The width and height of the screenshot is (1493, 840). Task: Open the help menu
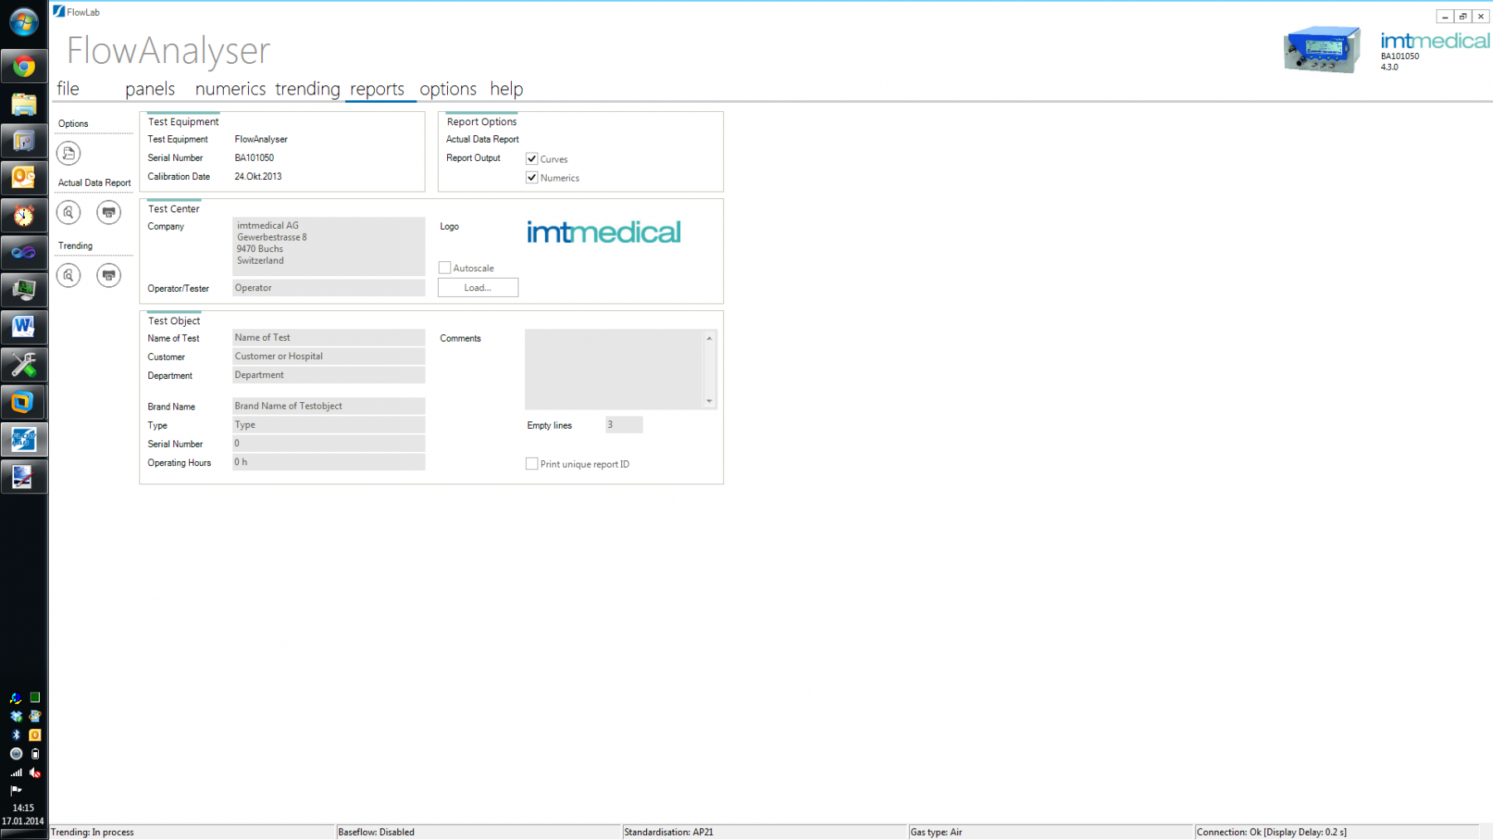[506, 89]
